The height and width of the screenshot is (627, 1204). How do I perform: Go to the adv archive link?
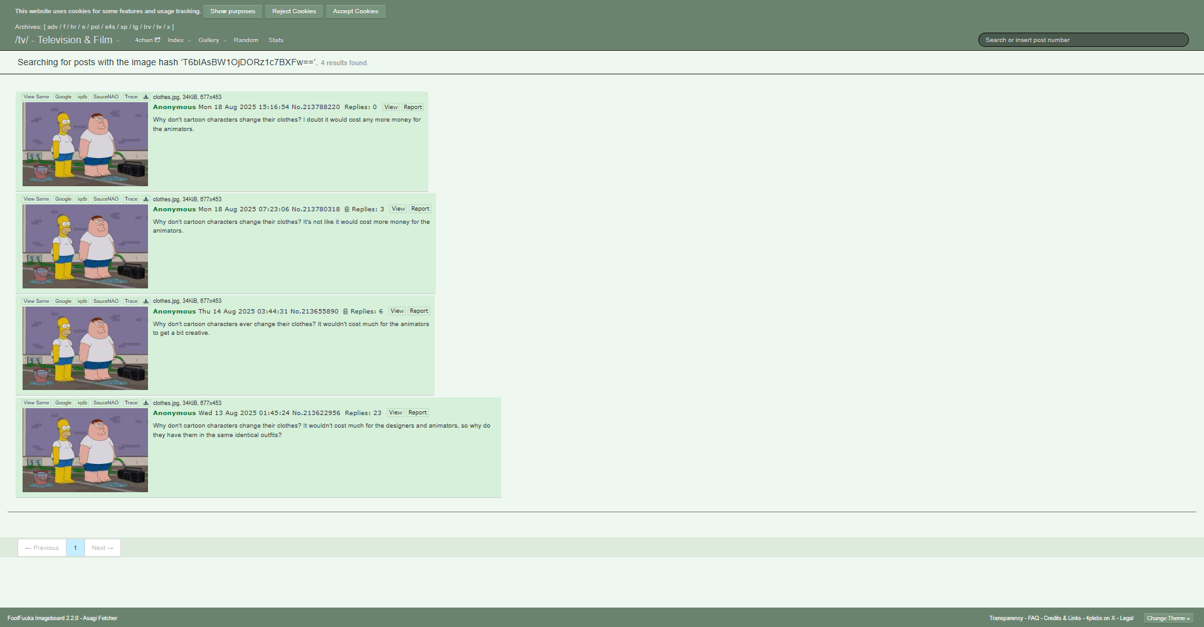click(x=52, y=27)
